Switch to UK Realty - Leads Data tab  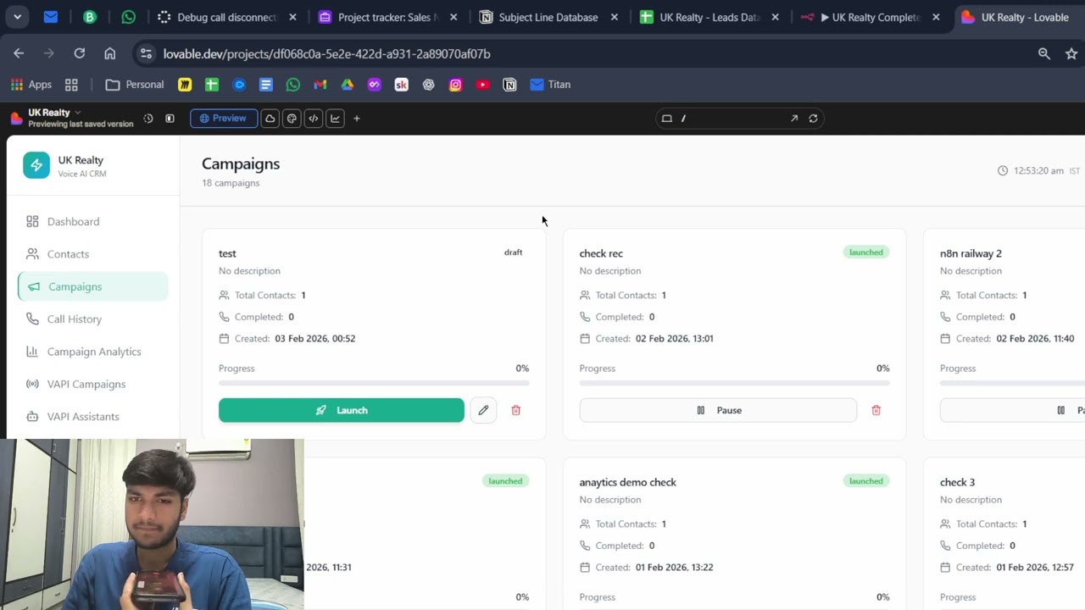[710, 17]
